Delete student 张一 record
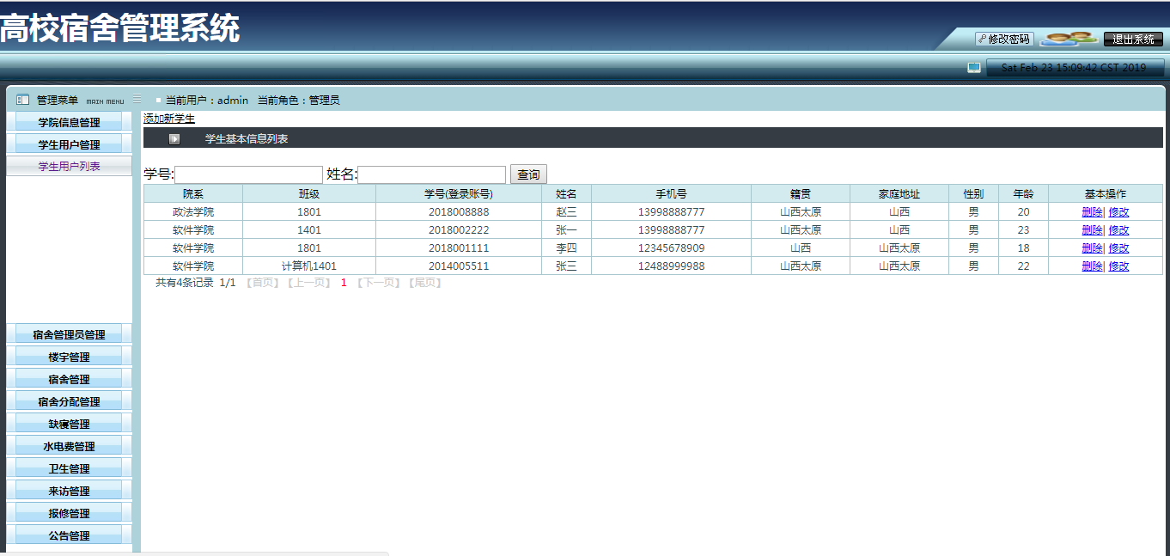Viewport: 1170px width, 556px height. pos(1092,229)
